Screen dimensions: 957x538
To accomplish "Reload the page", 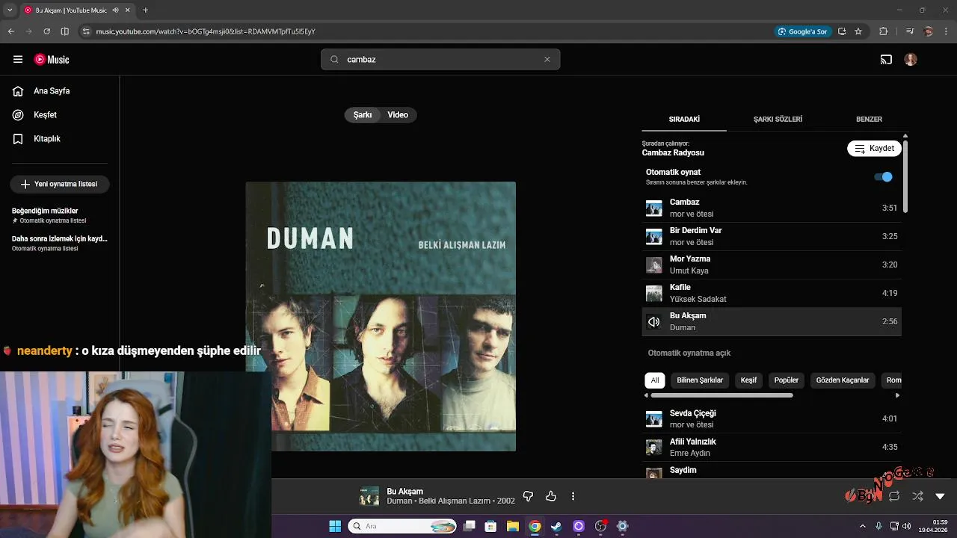I will point(46,31).
